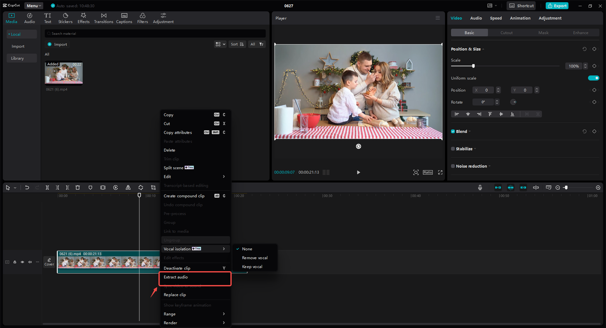The image size is (606, 328).
Task: Open the Player panel hamburger menu
Action: click(x=437, y=18)
